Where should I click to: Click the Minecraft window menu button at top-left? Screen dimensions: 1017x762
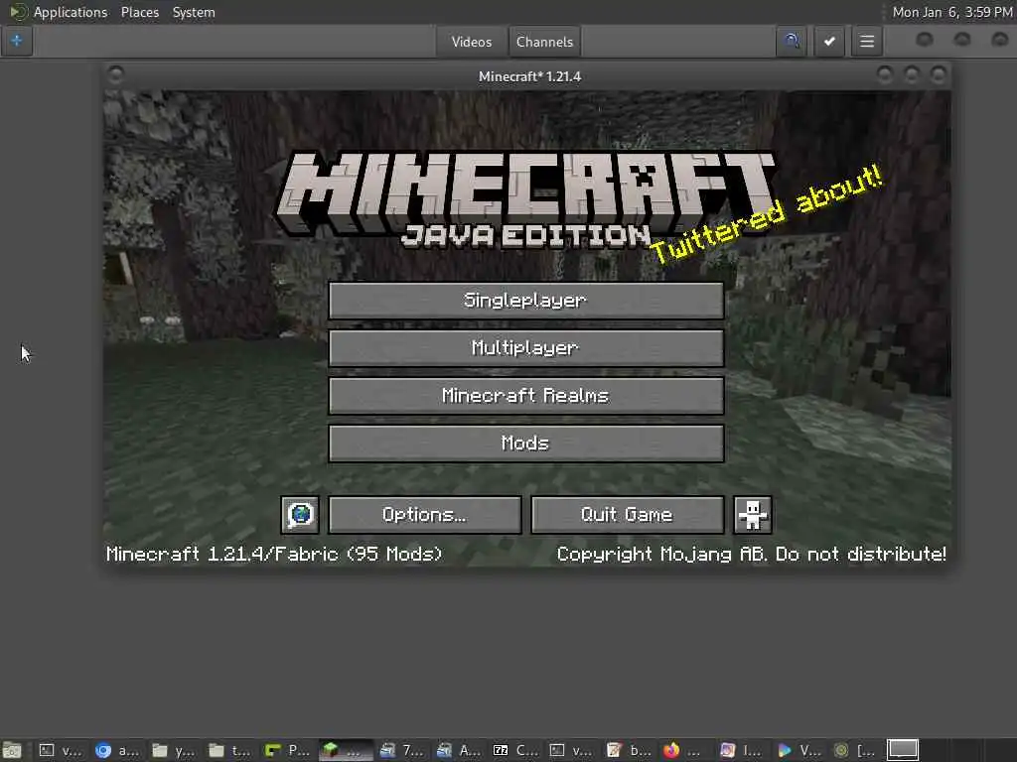pyautogui.click(x=116, y=75)
